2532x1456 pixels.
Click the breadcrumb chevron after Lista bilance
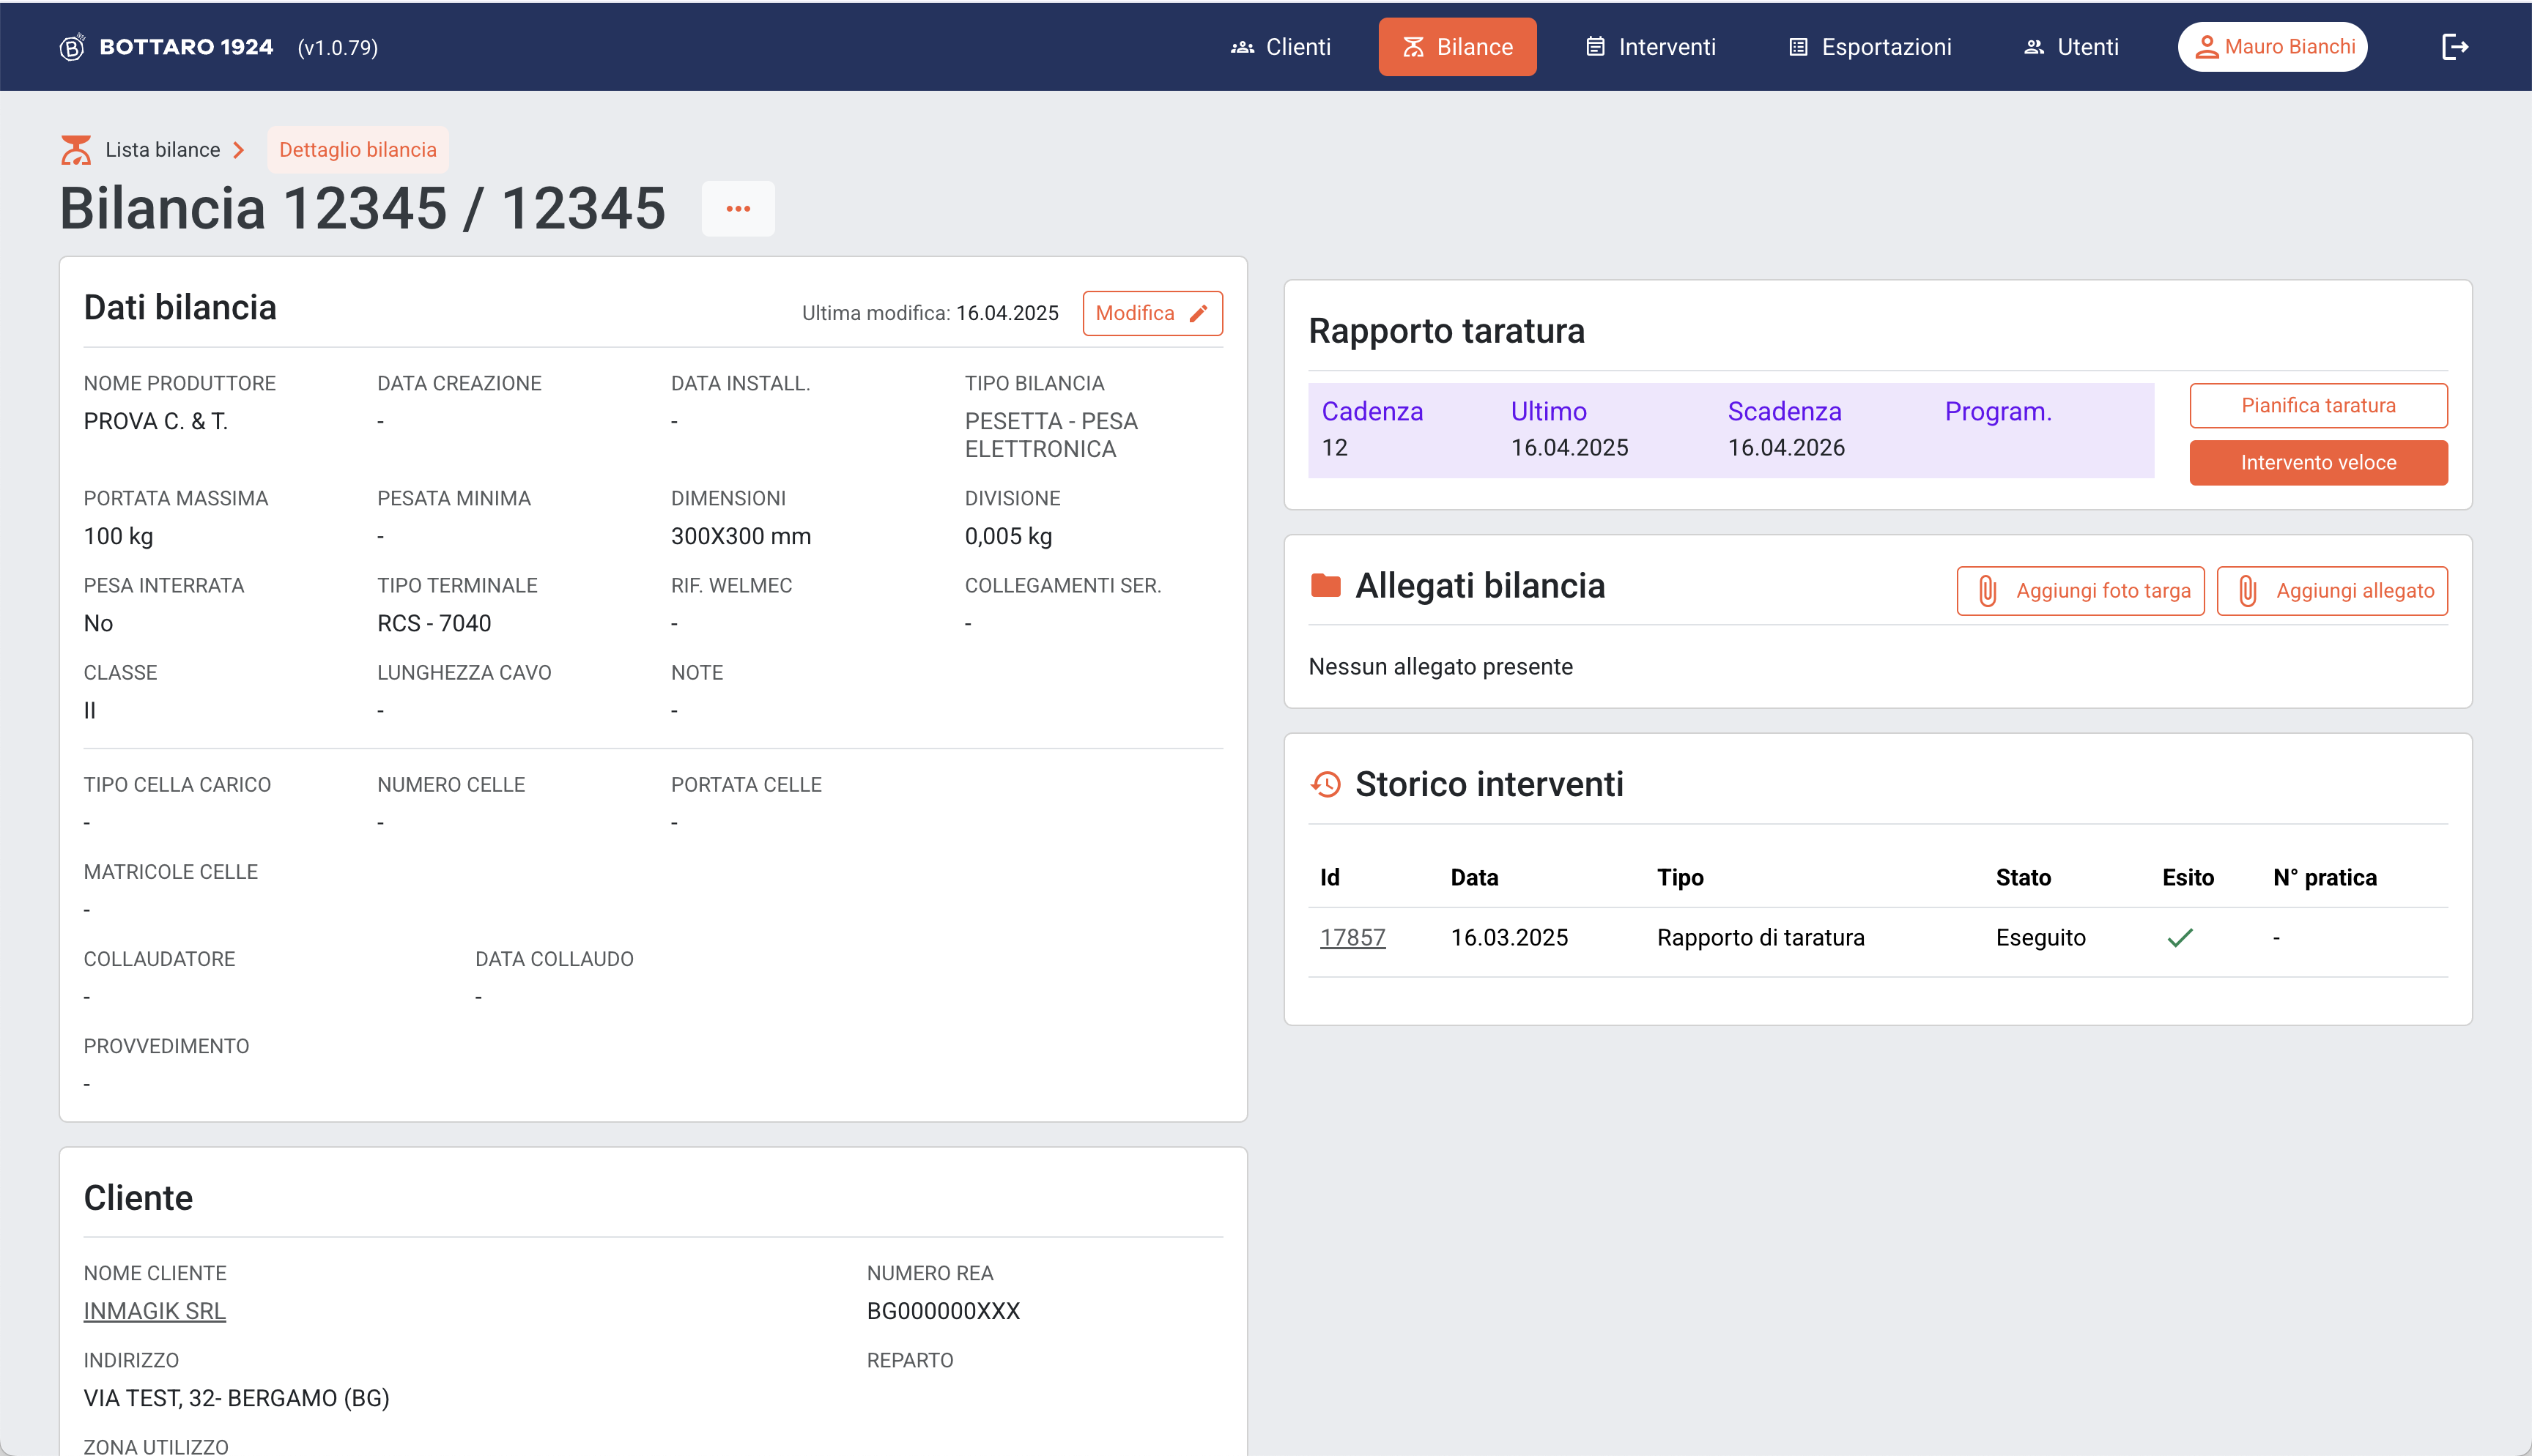[239, 150]
